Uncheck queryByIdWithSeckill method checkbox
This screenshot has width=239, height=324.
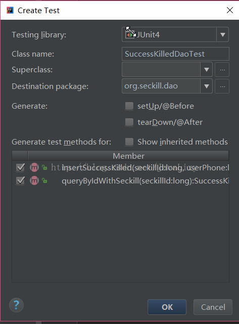point(20,181)
